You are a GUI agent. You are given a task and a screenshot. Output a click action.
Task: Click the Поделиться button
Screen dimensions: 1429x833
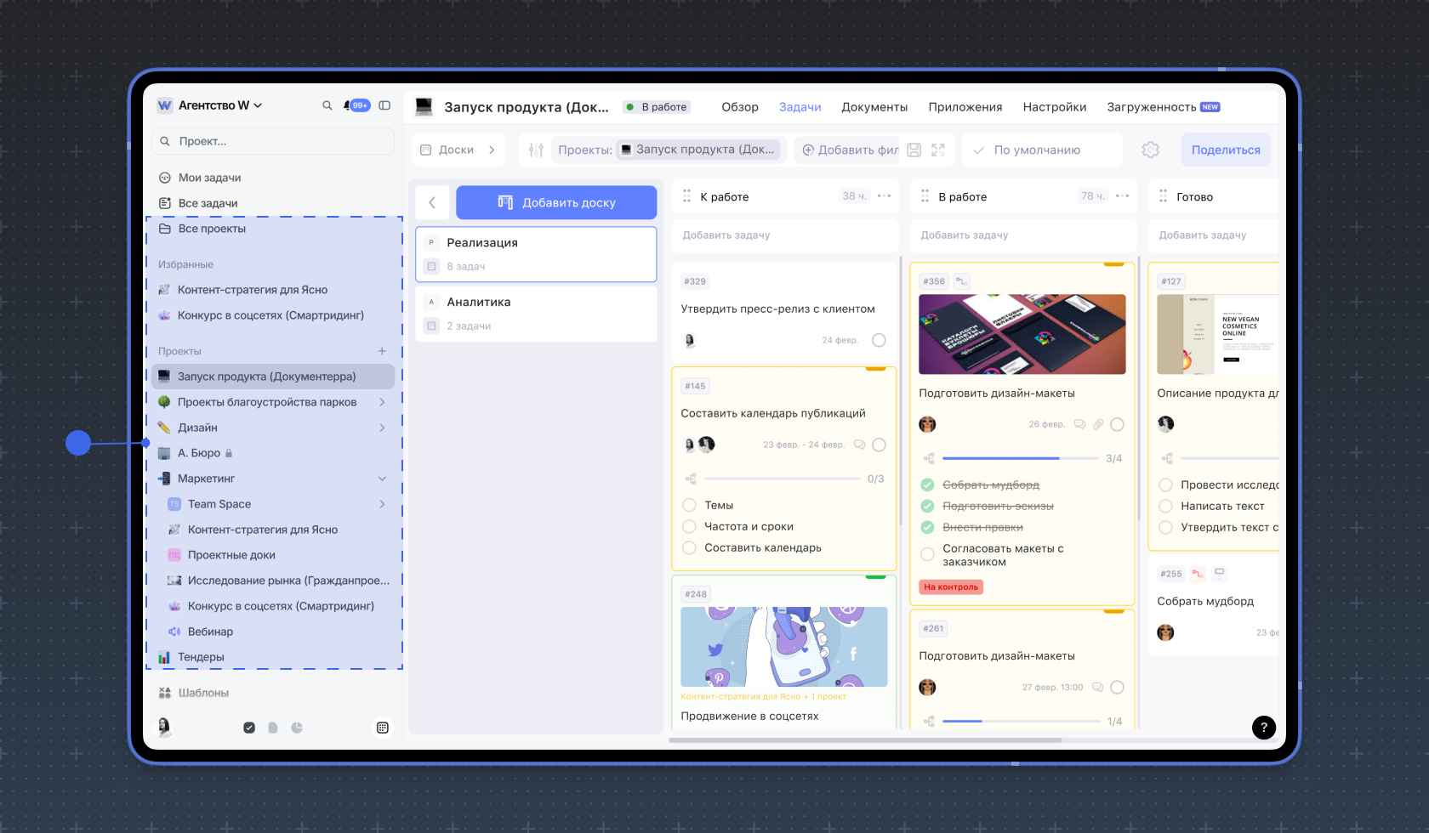[1225, 150]
